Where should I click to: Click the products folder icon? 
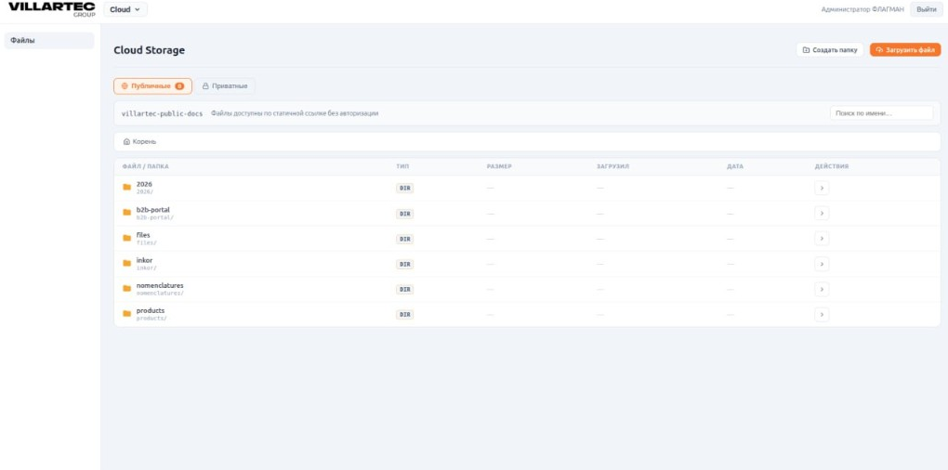[127, 314]
